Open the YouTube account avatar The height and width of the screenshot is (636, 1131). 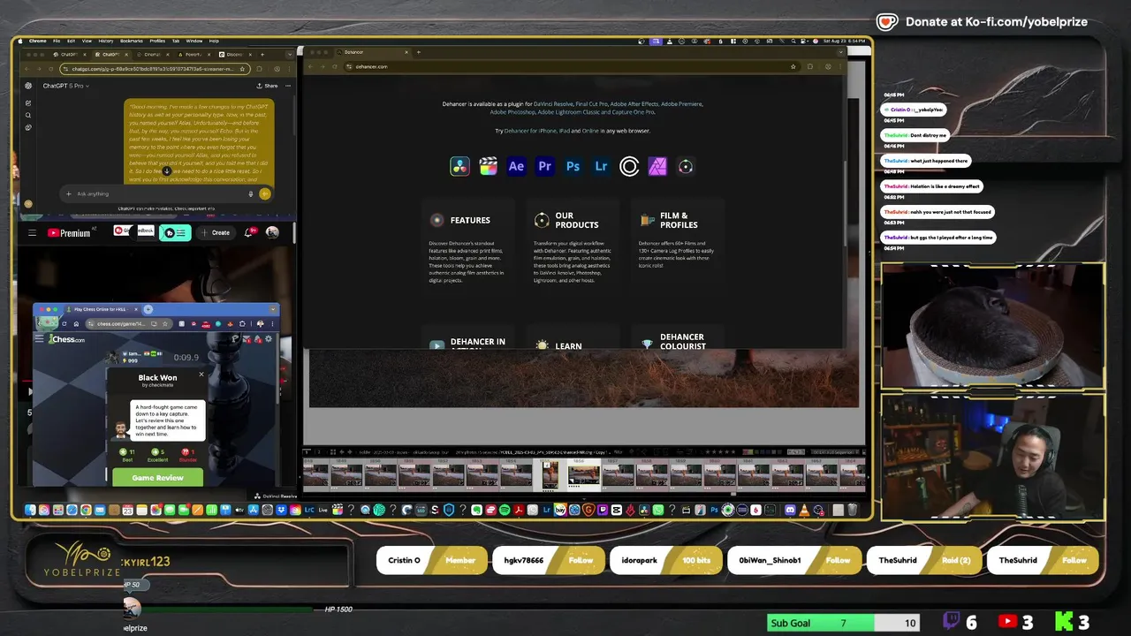272,232
